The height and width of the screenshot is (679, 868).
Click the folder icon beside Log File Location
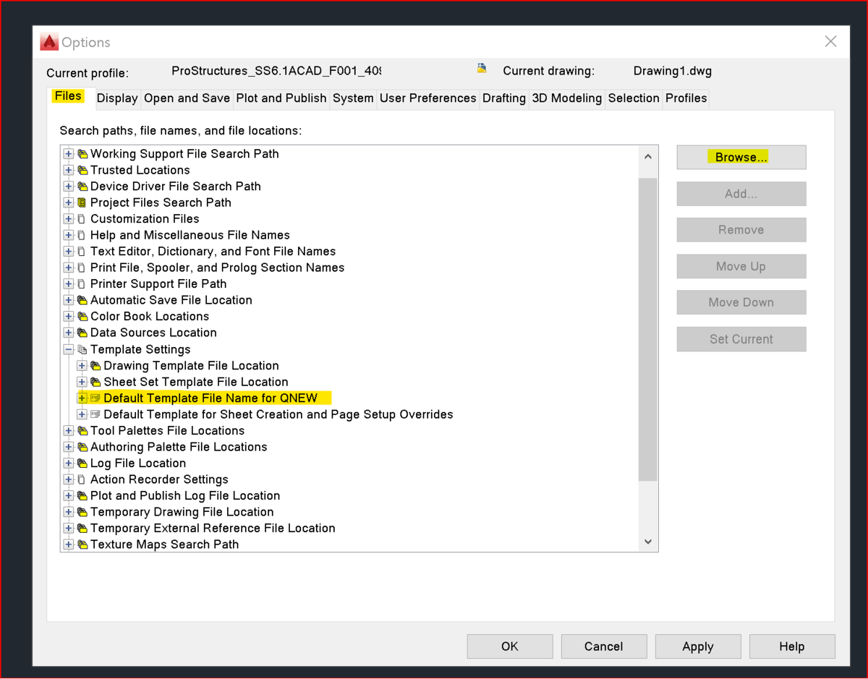82,464
